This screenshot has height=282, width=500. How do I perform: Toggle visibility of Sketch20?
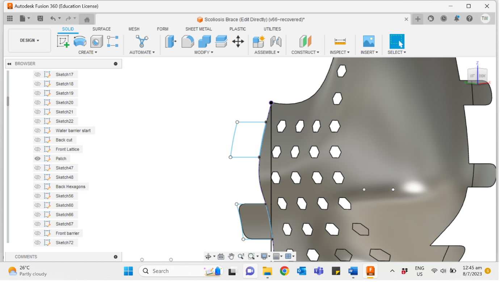(37, 102)
